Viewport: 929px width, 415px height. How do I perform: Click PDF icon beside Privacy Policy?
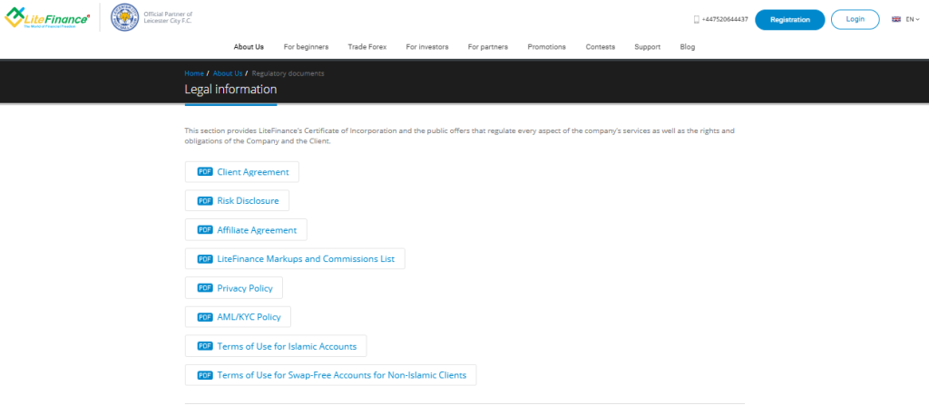click(205, 288)
